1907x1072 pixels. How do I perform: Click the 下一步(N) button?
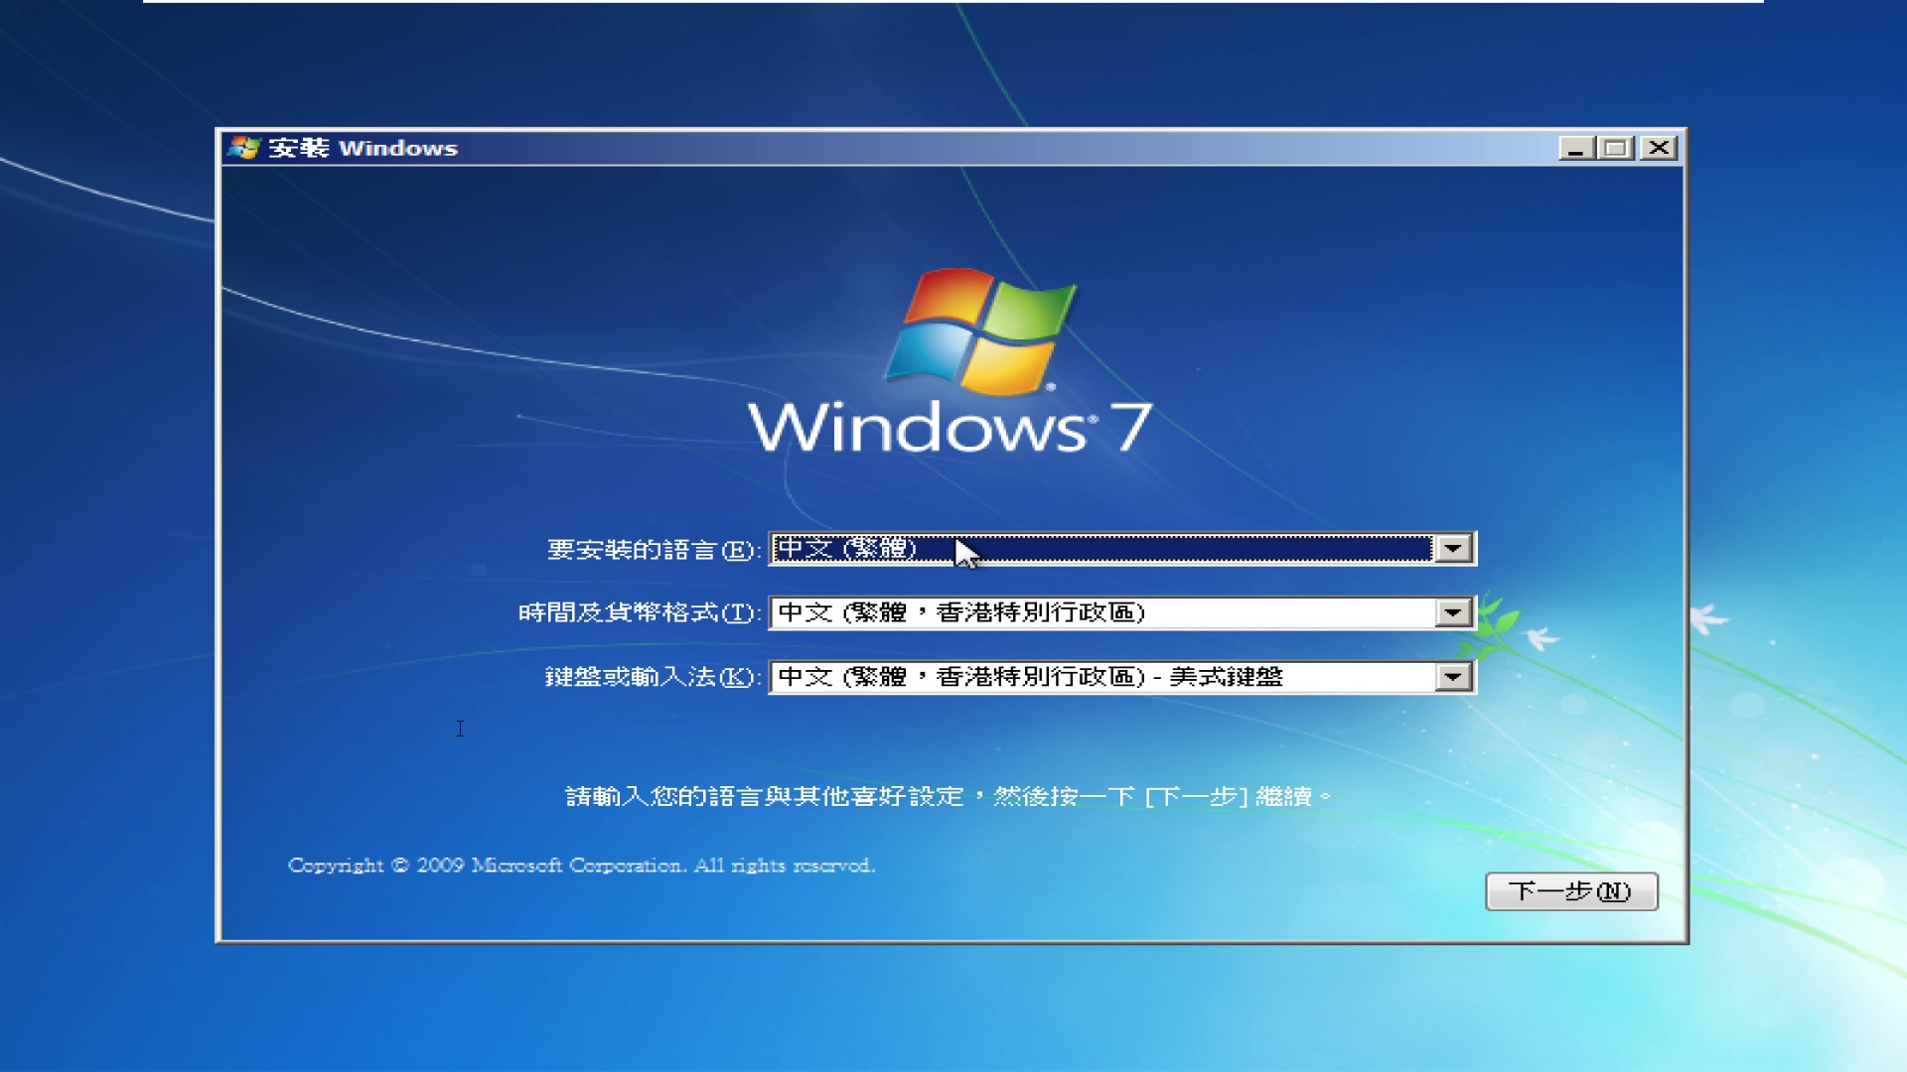pyautogui.click(x=1571, y=891)
